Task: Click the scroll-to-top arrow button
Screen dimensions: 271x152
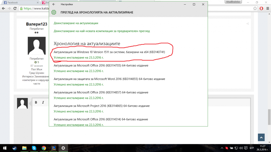Action: tap(261, 137)
